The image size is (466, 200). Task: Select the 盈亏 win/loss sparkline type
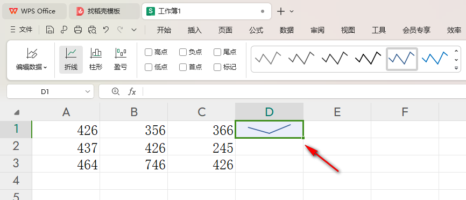tap(121, 60)
